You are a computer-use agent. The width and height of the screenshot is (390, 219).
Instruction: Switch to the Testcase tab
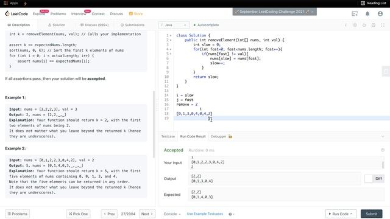click(168, 136)
